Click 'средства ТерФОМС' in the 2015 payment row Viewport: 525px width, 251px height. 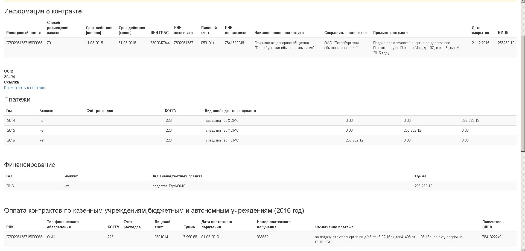point(222,130)
